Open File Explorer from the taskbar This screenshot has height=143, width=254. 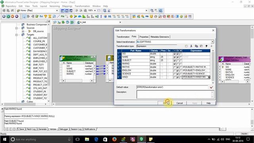point(87,139)
